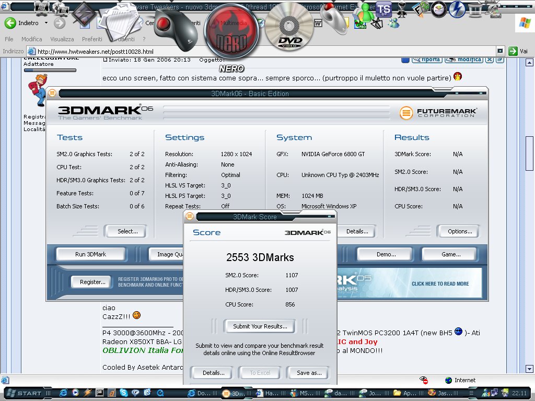Click the Demo... button
Screen dimensions: 535x401
[x=386, y=254]
